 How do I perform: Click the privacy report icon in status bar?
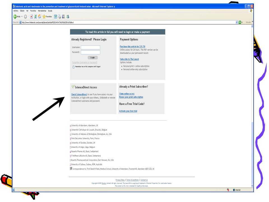pyautogui.click(x=228, y=190)
